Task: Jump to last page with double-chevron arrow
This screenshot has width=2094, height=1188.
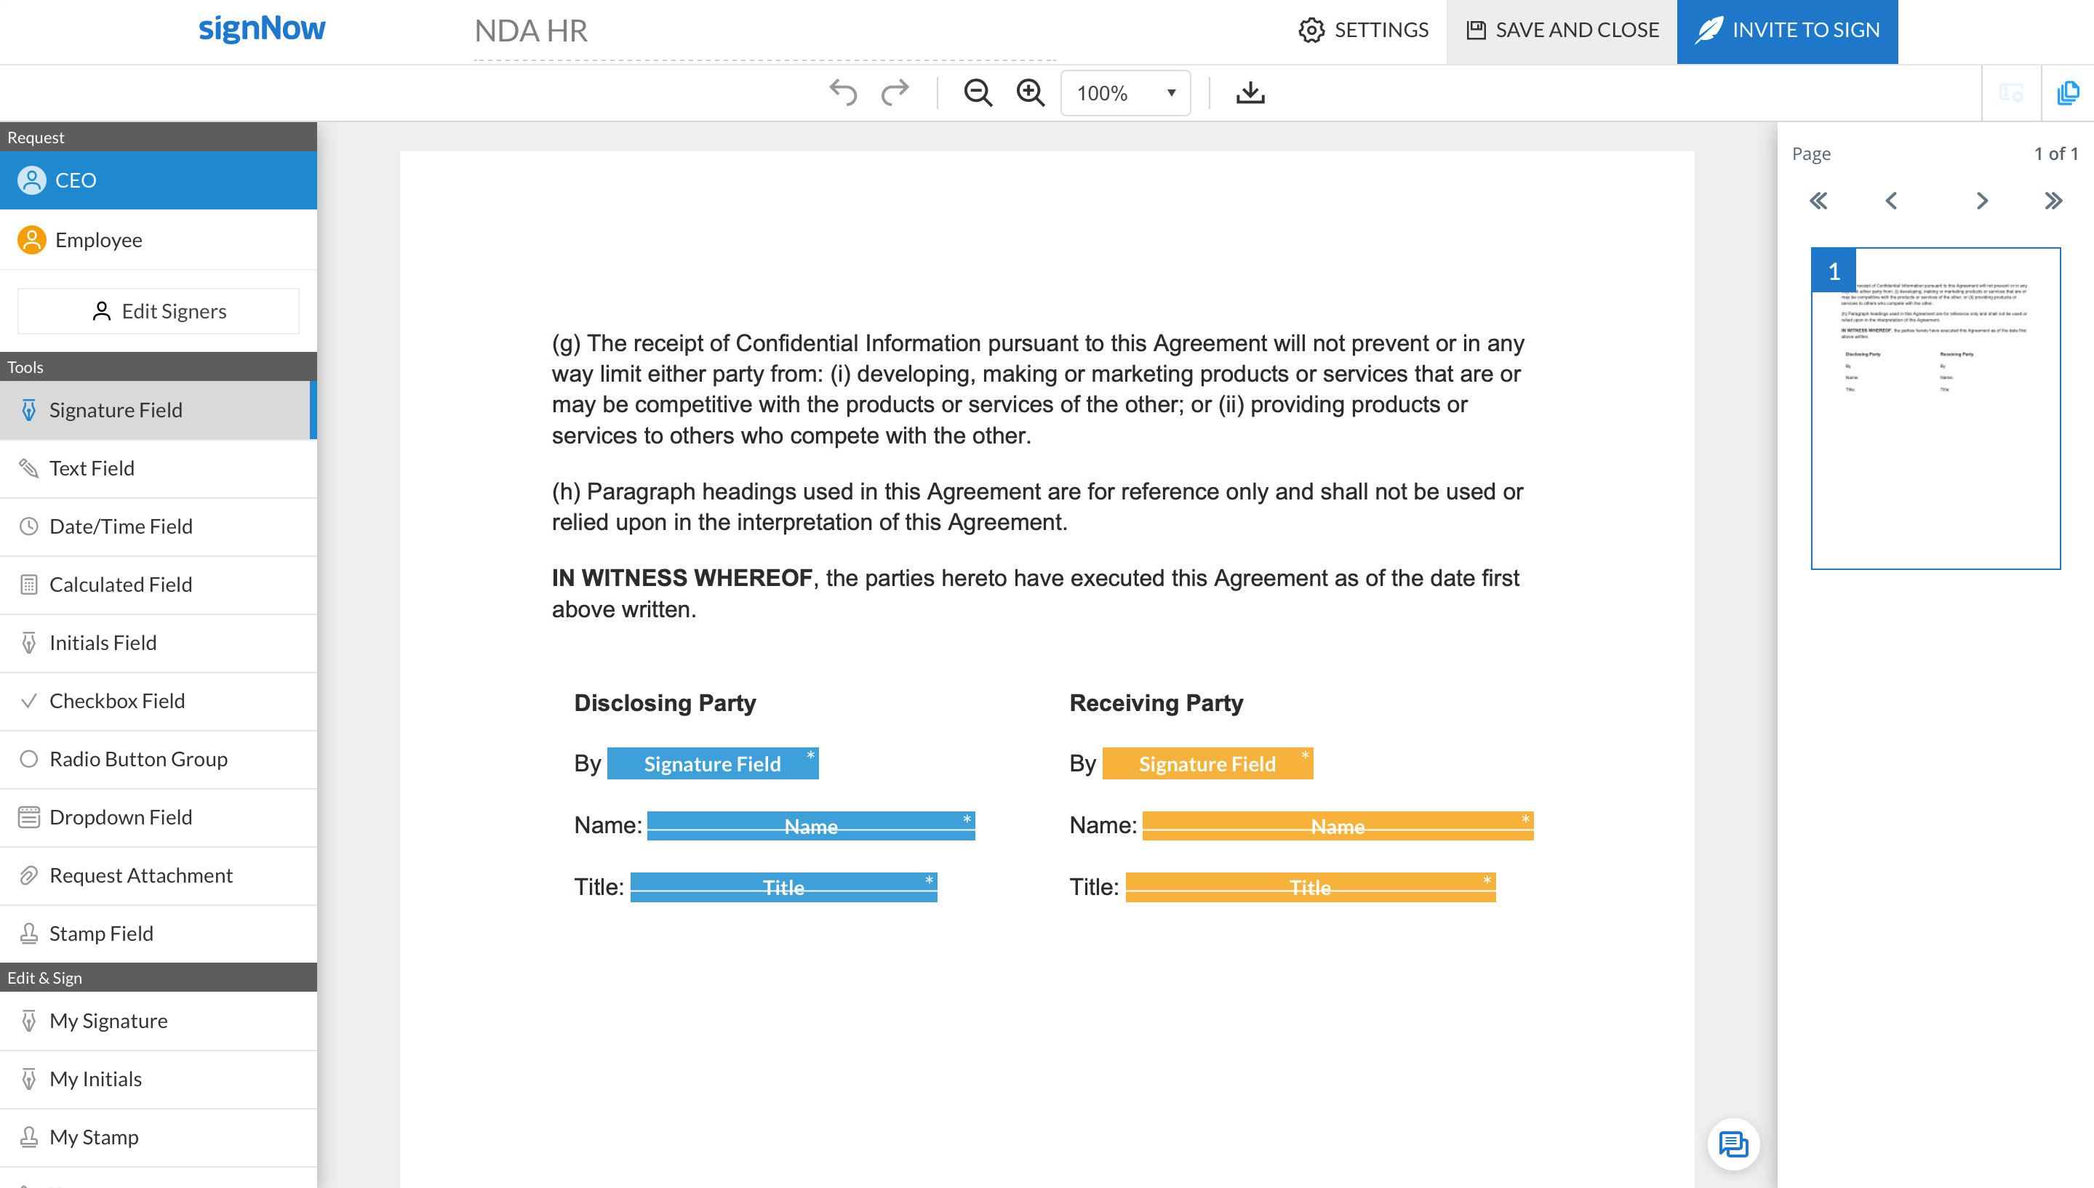Action: (x=2054, y=200)
